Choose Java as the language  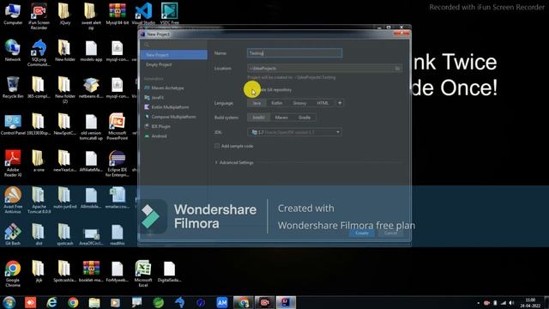point(256,103)
